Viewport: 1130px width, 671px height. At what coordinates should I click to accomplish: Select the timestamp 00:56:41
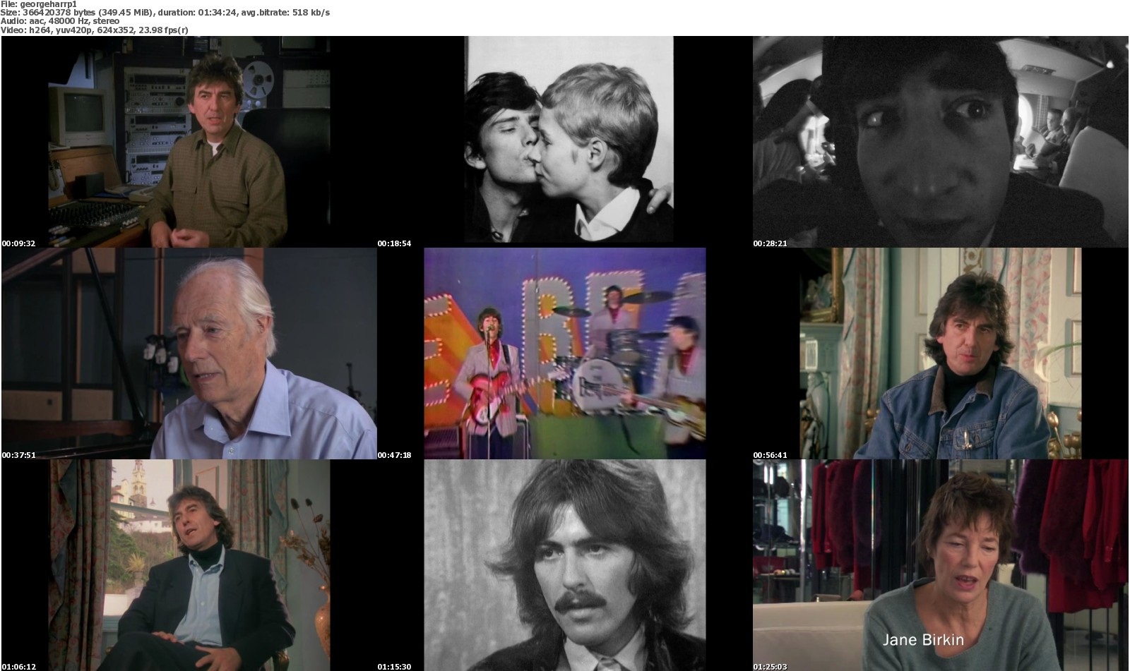pyautogui.click(x=769, y=455)
